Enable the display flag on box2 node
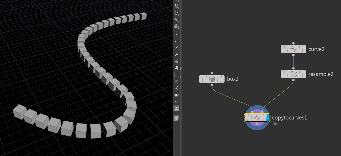Viewport: 341px width, 156px height. point(222,79)
